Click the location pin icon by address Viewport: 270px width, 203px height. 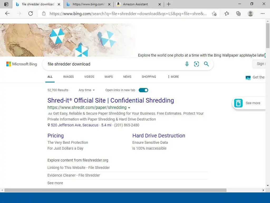point(49,125)
